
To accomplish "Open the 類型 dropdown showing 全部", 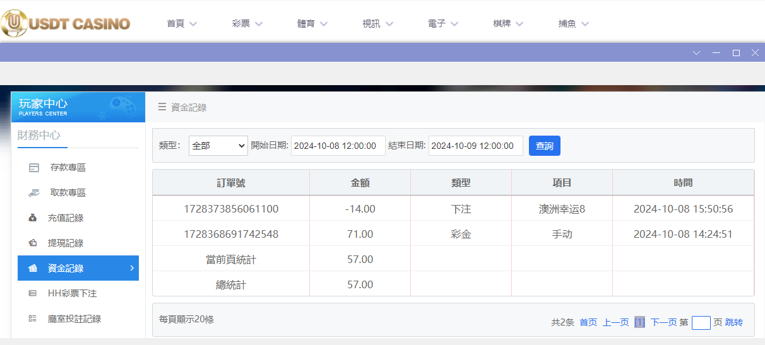I will [218, 146].
